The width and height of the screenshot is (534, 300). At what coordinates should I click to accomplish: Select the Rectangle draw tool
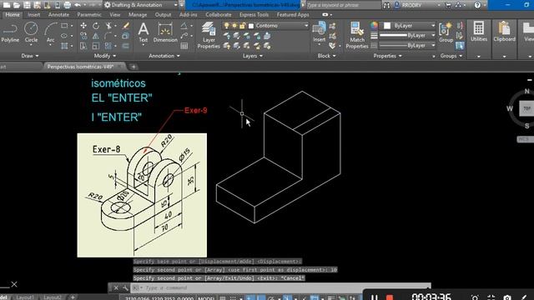click(x=64, y=26)
